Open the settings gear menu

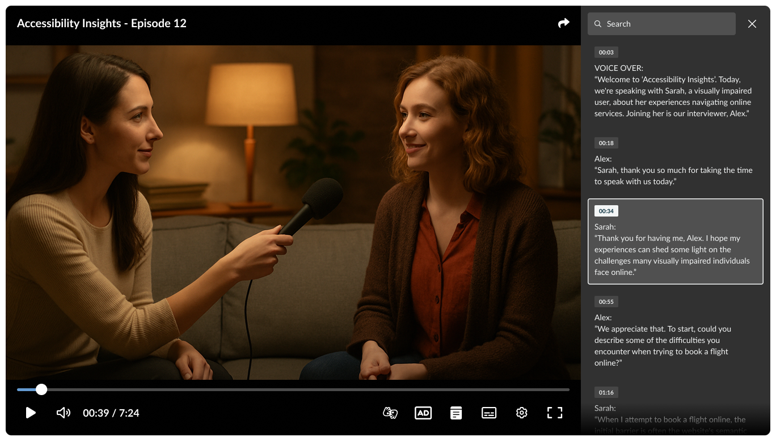522,413
